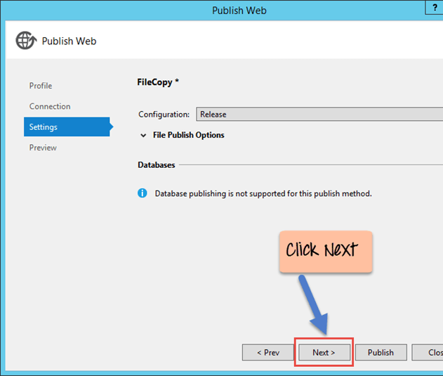The image size is (443, 376).
Task: Click the Next button
Action: [x=324, y=352]
